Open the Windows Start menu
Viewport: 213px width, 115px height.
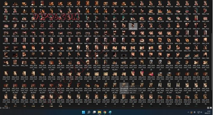click(x=83, y=112)
